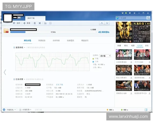Click the 我的下载 tab
153x123 pixels.
(x=31, y=18)
